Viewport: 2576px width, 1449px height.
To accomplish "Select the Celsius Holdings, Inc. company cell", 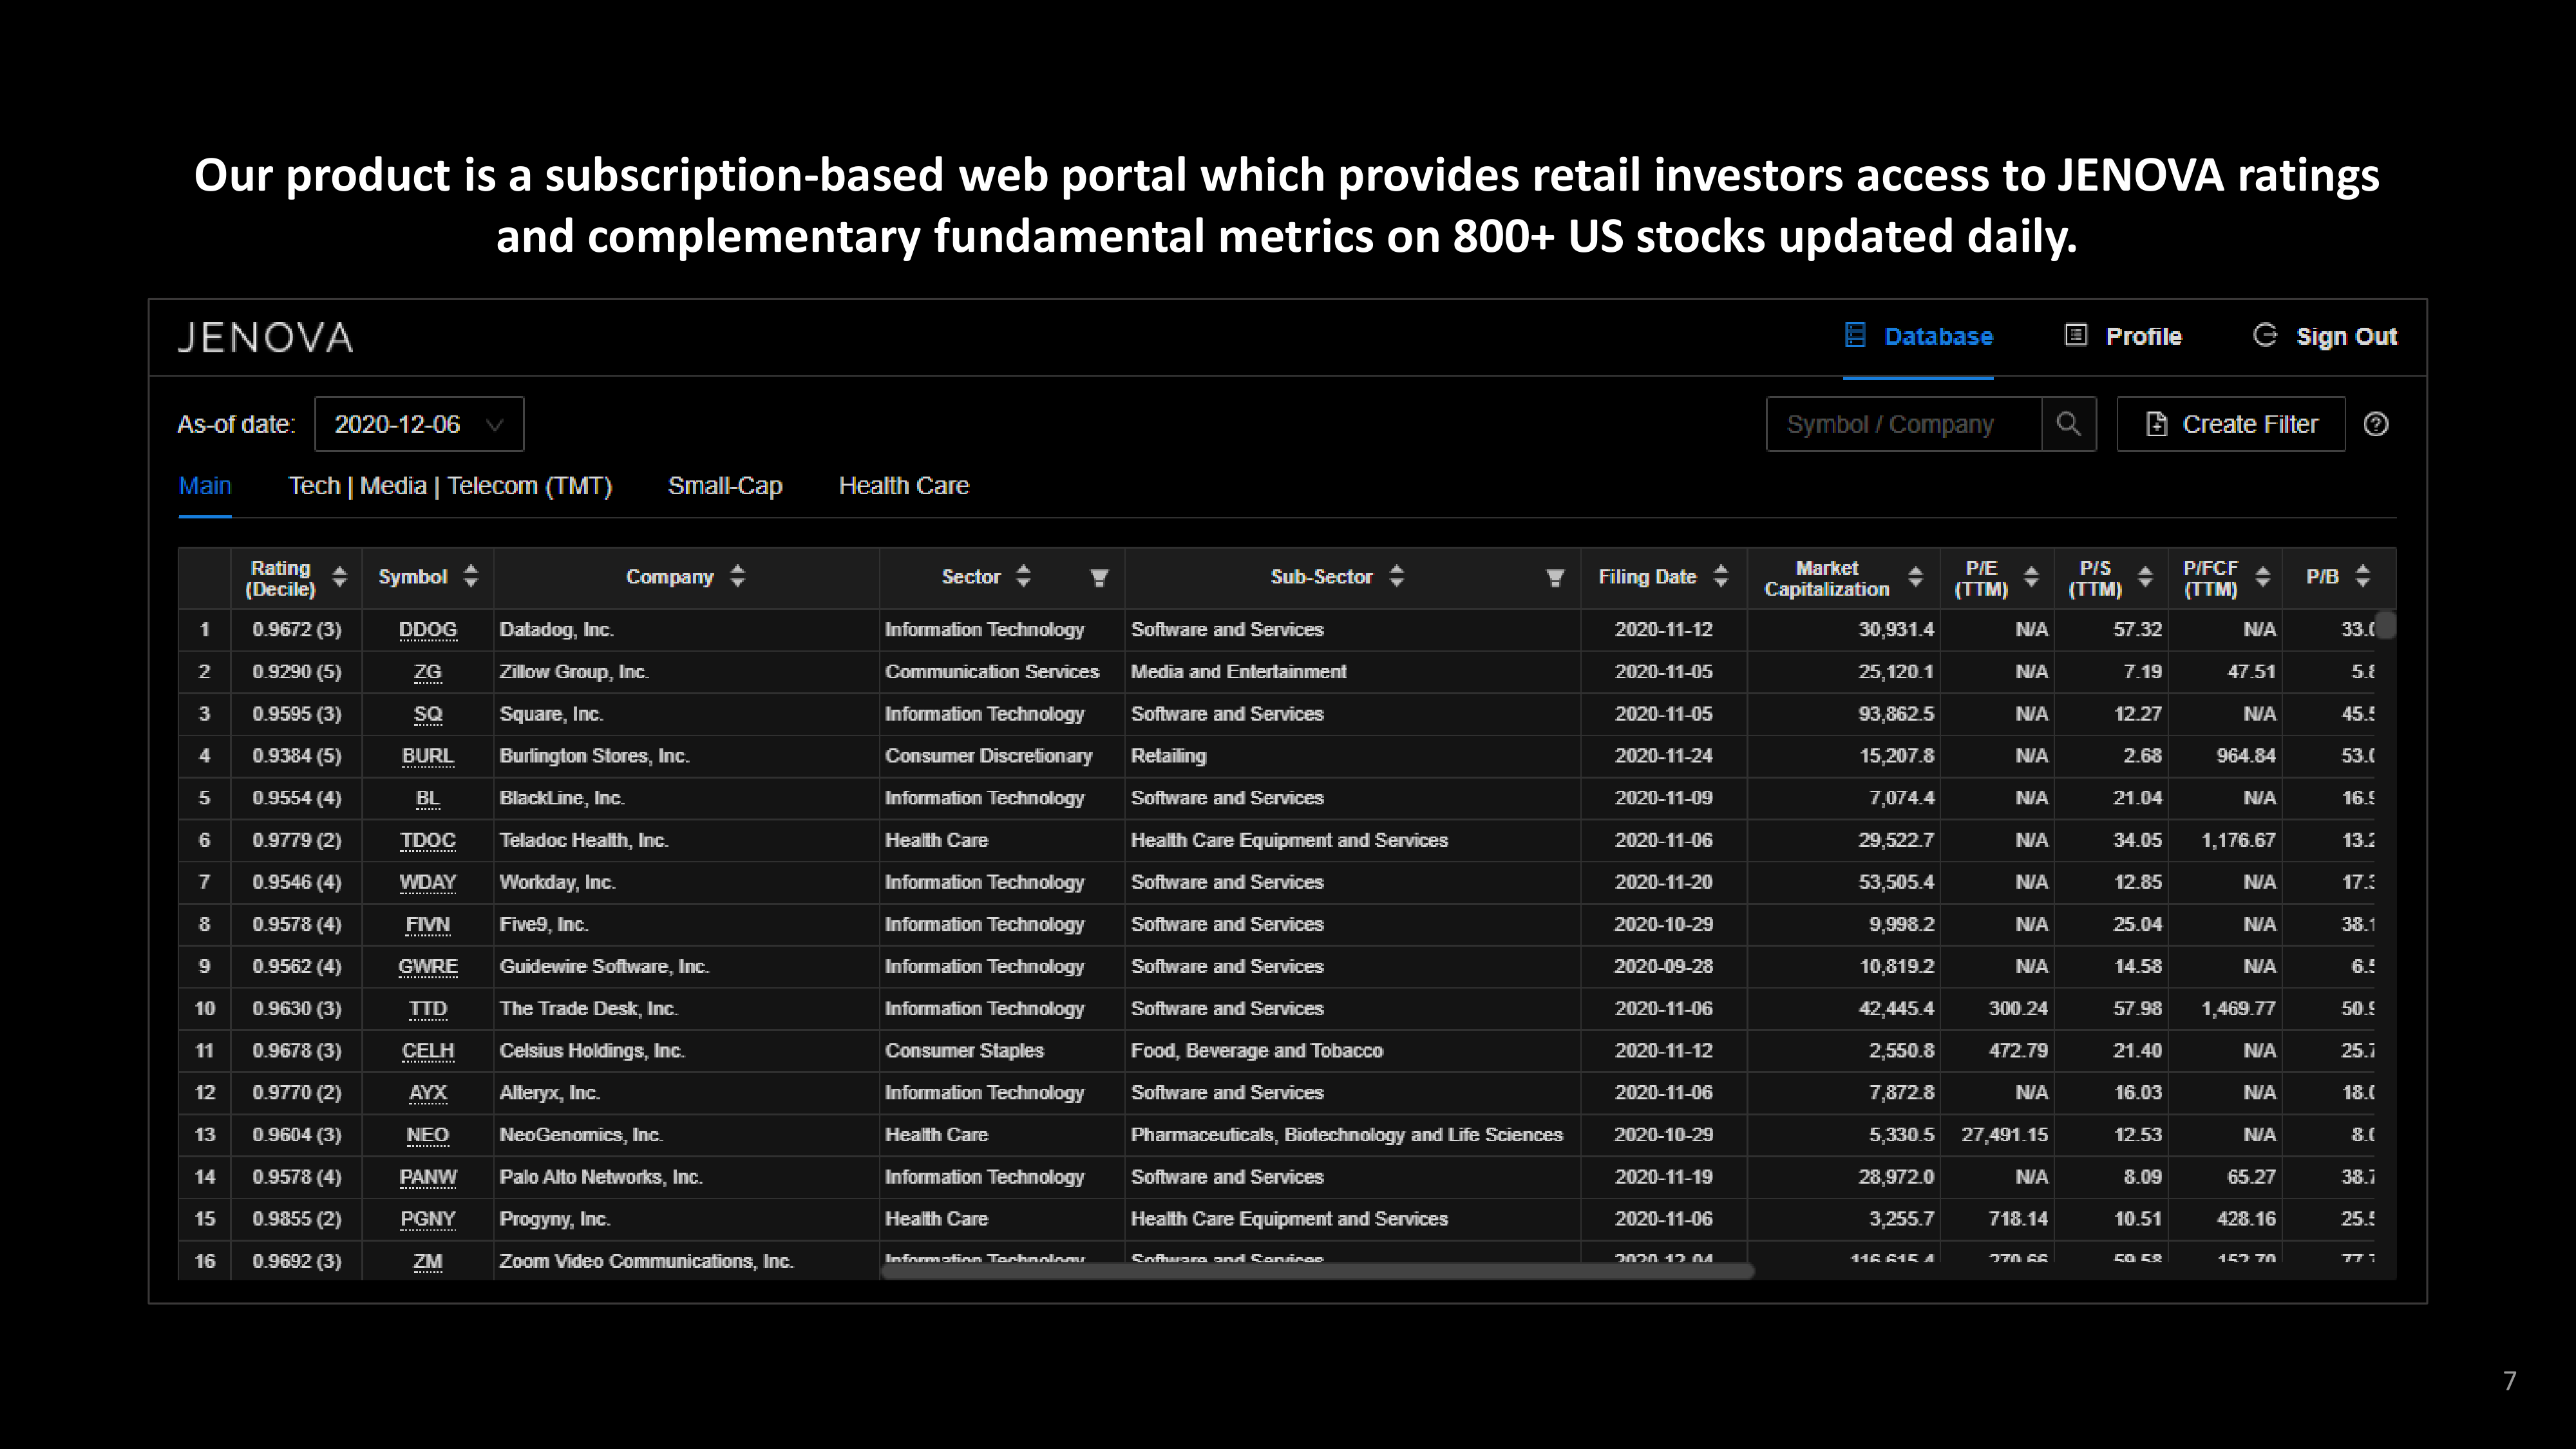I will tap(686, 1050).
